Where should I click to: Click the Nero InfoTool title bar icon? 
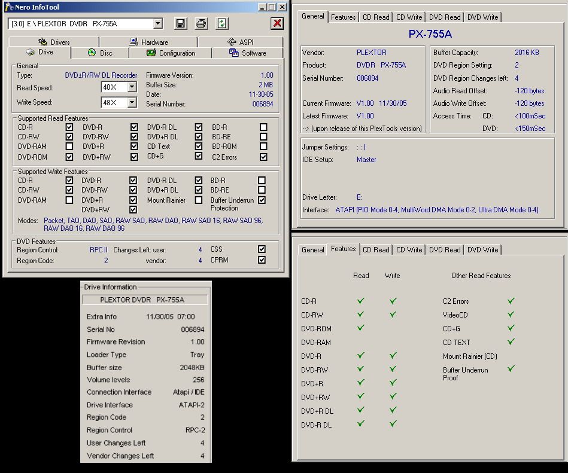tap(9, 7)
